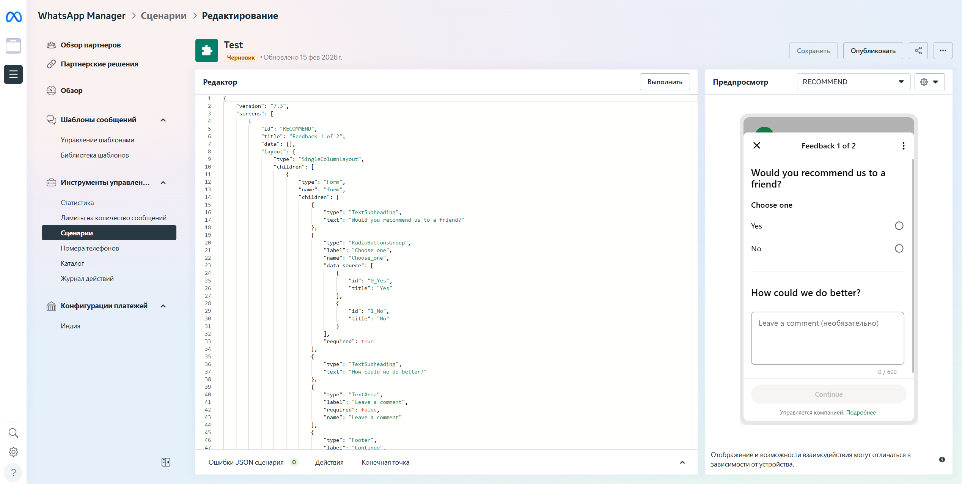Expand the bottom errors panel chevron
This screenshot has width=962, height=484.
pyautogui.click(x=682, y=462)
